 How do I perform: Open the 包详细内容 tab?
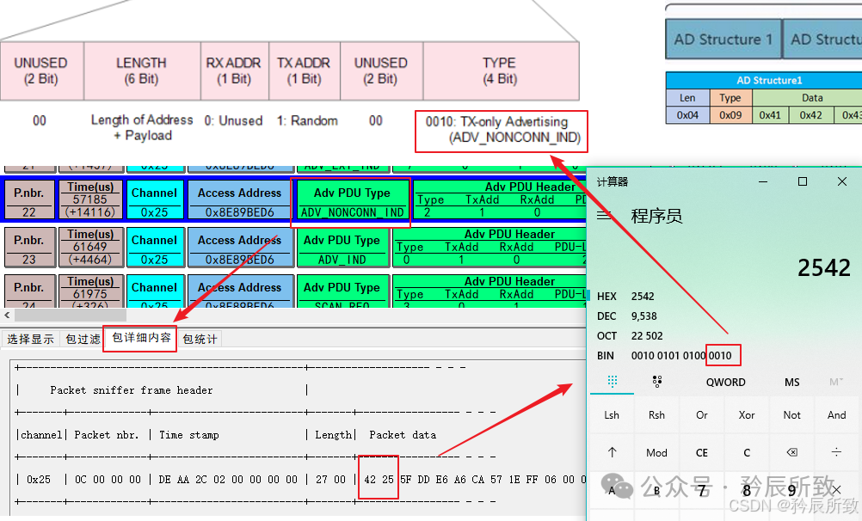141,337
